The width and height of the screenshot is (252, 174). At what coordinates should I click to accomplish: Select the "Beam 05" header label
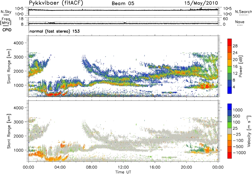click(123, 3)
